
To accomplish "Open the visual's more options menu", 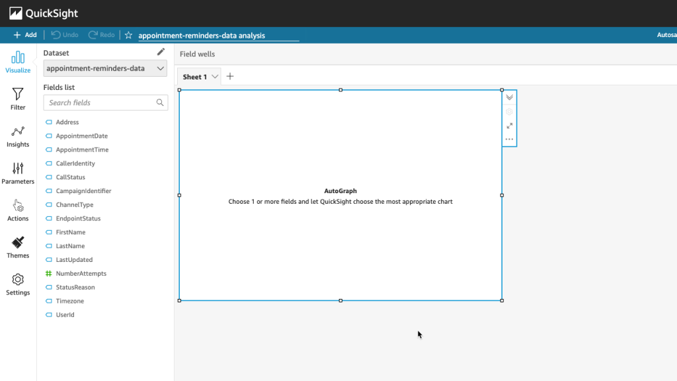I will click(509, 139).
